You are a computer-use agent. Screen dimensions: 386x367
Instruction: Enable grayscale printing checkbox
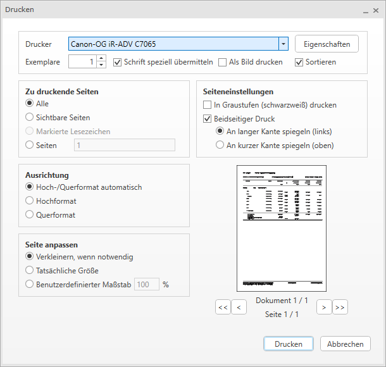pyautogui.click(x=208, y=105)
